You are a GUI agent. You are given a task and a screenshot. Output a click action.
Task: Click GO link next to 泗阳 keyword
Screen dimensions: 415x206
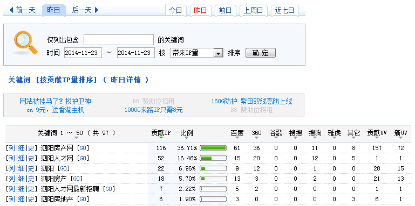pos(64,168)
